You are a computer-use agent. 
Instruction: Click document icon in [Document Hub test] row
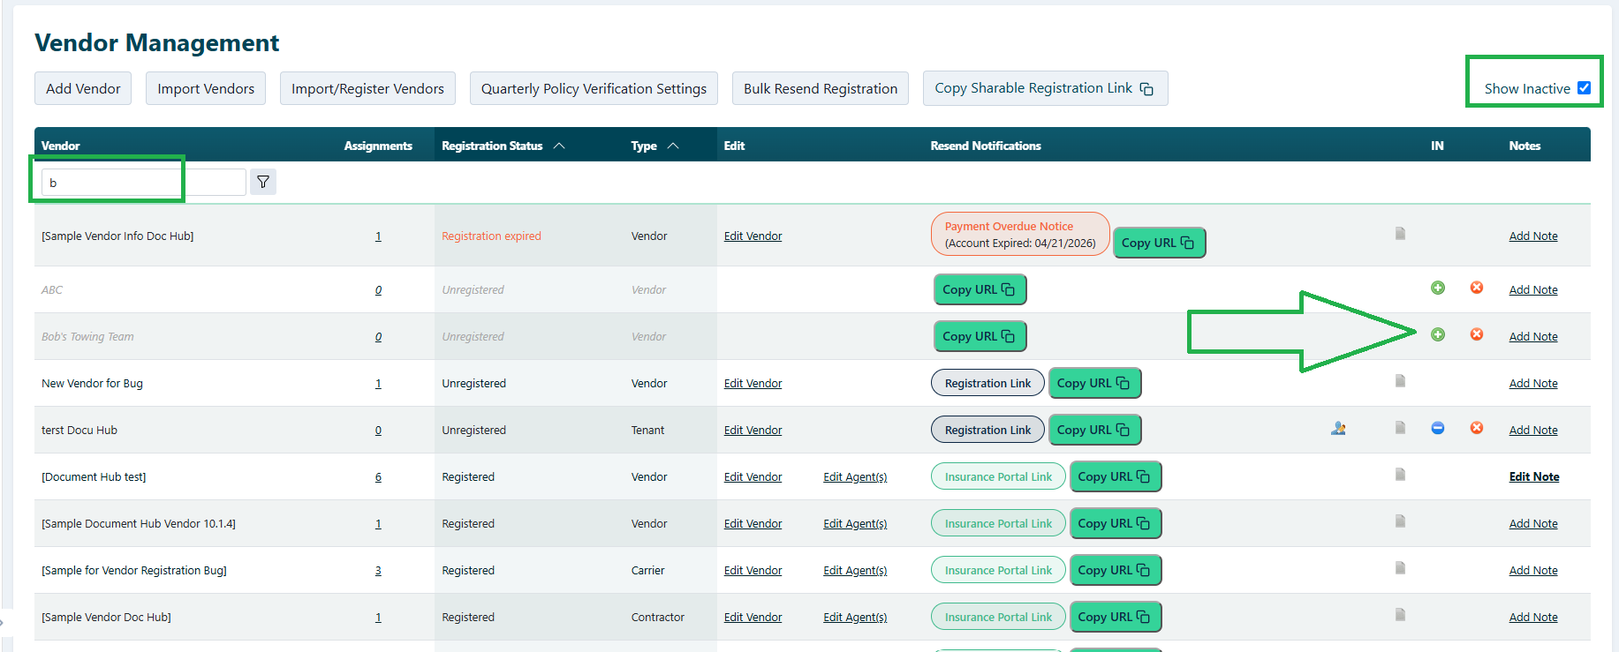(1400, 475)
